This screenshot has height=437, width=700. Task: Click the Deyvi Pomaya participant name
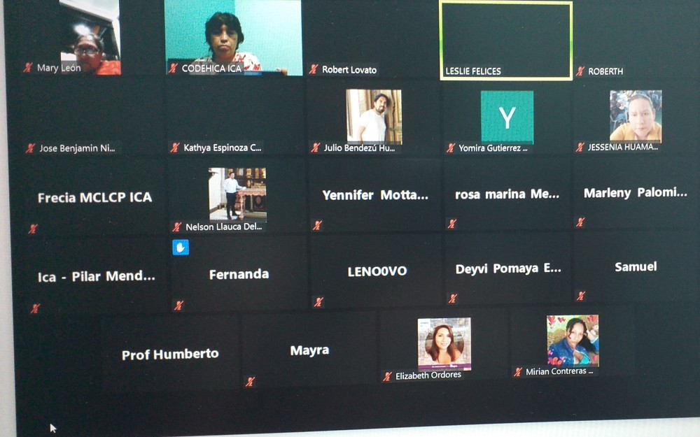508,269
